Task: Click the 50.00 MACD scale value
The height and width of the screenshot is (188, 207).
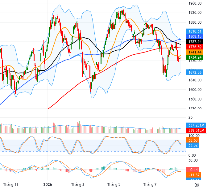Action: [x=193, y=160]
